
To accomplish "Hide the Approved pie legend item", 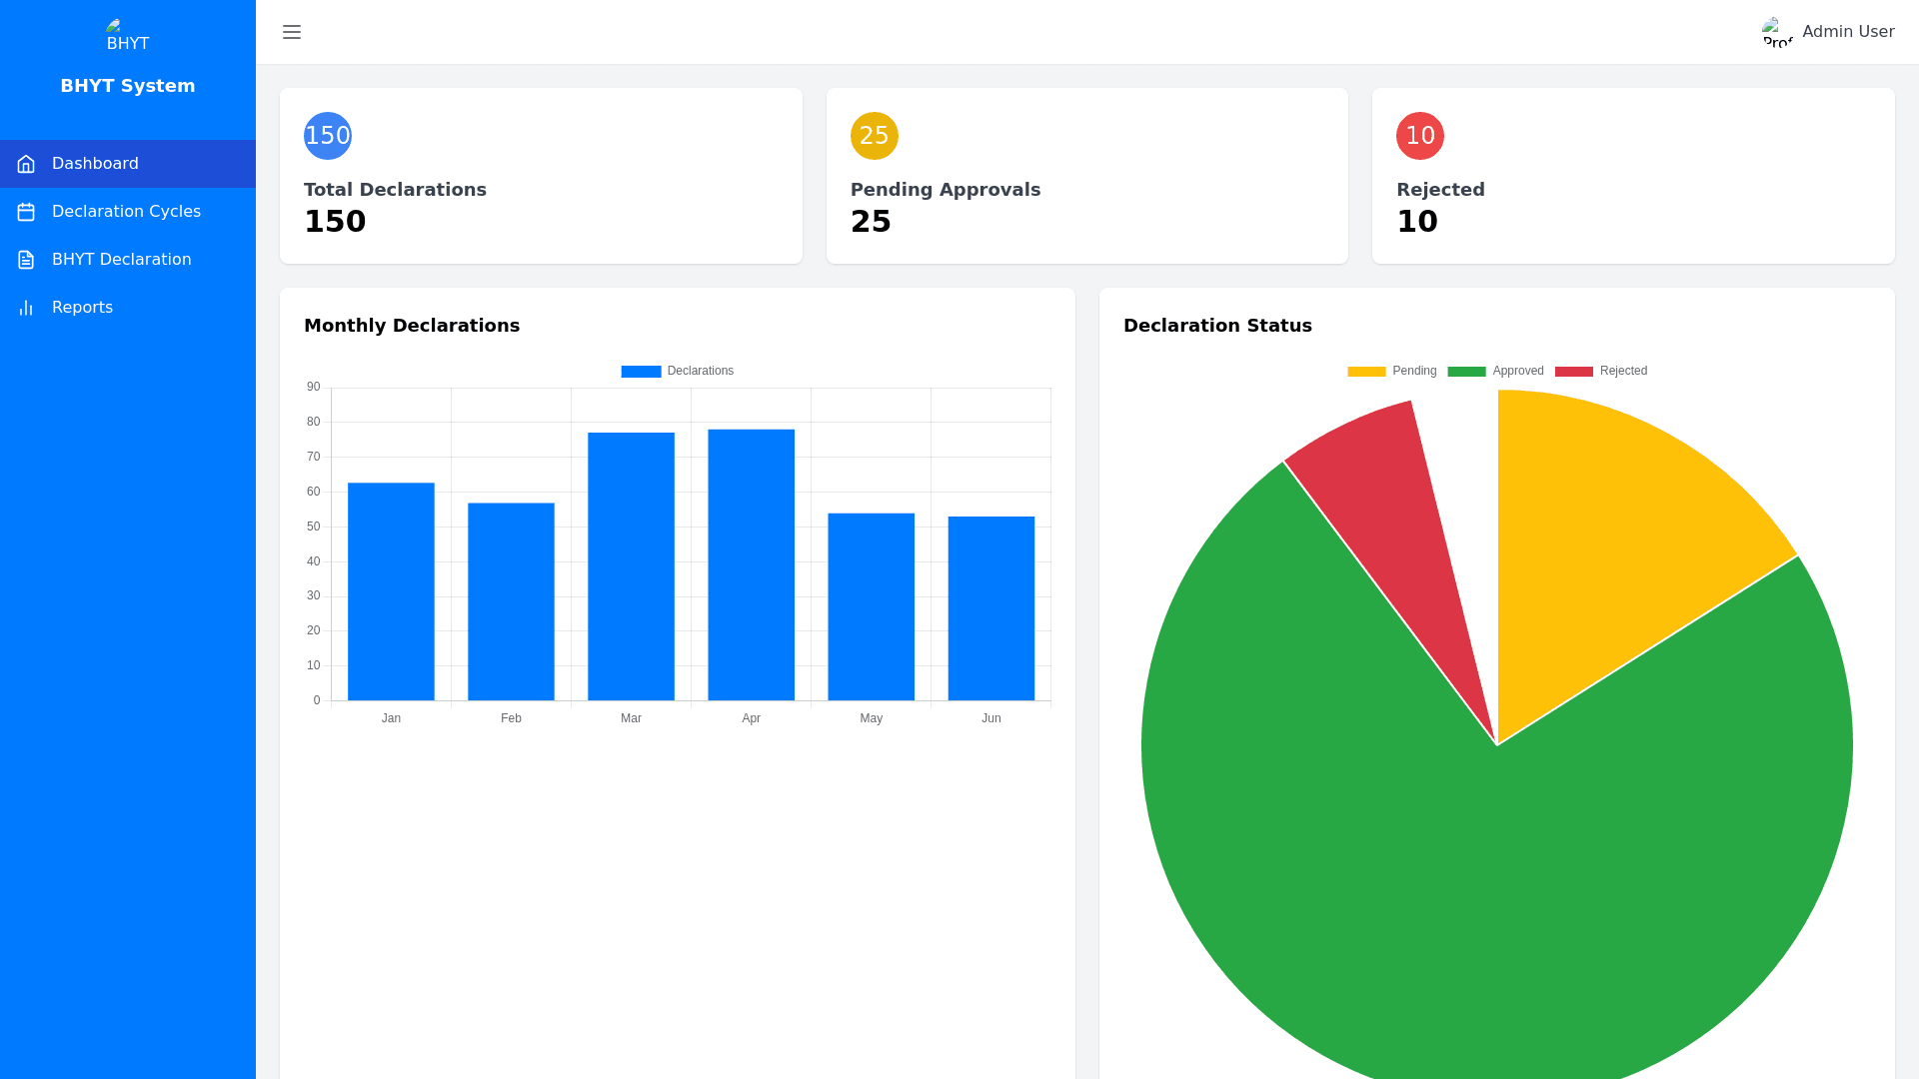I will [1495, 371].
